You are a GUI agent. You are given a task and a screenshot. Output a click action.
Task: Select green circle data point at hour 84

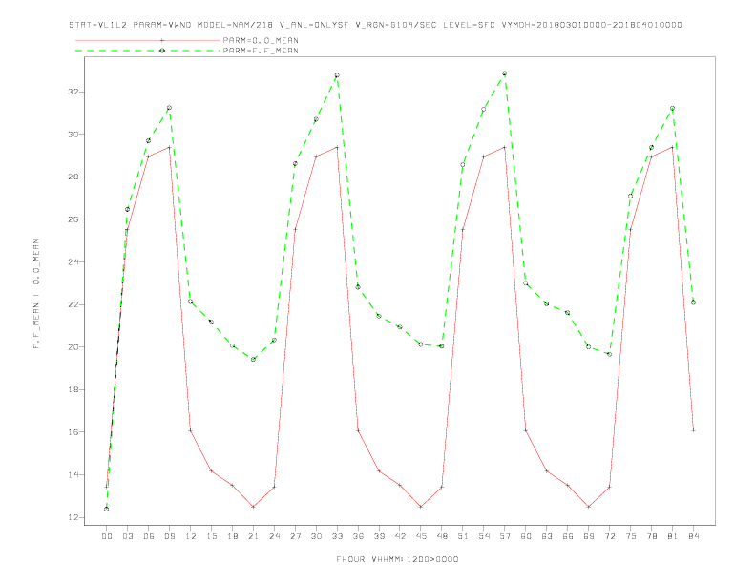pos(693,302)
